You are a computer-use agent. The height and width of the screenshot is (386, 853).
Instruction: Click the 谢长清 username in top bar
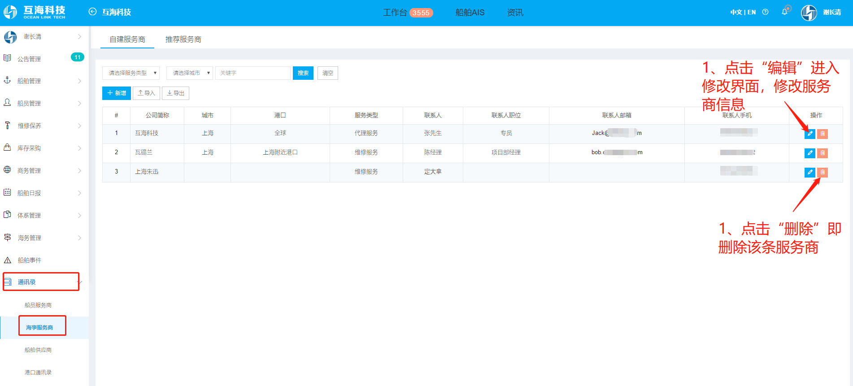[832, 13]
